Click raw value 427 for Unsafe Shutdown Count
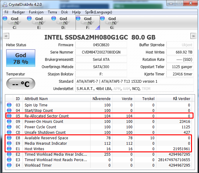Image resolution: width=199 pixels, height=173 pixels. [187, 132]
